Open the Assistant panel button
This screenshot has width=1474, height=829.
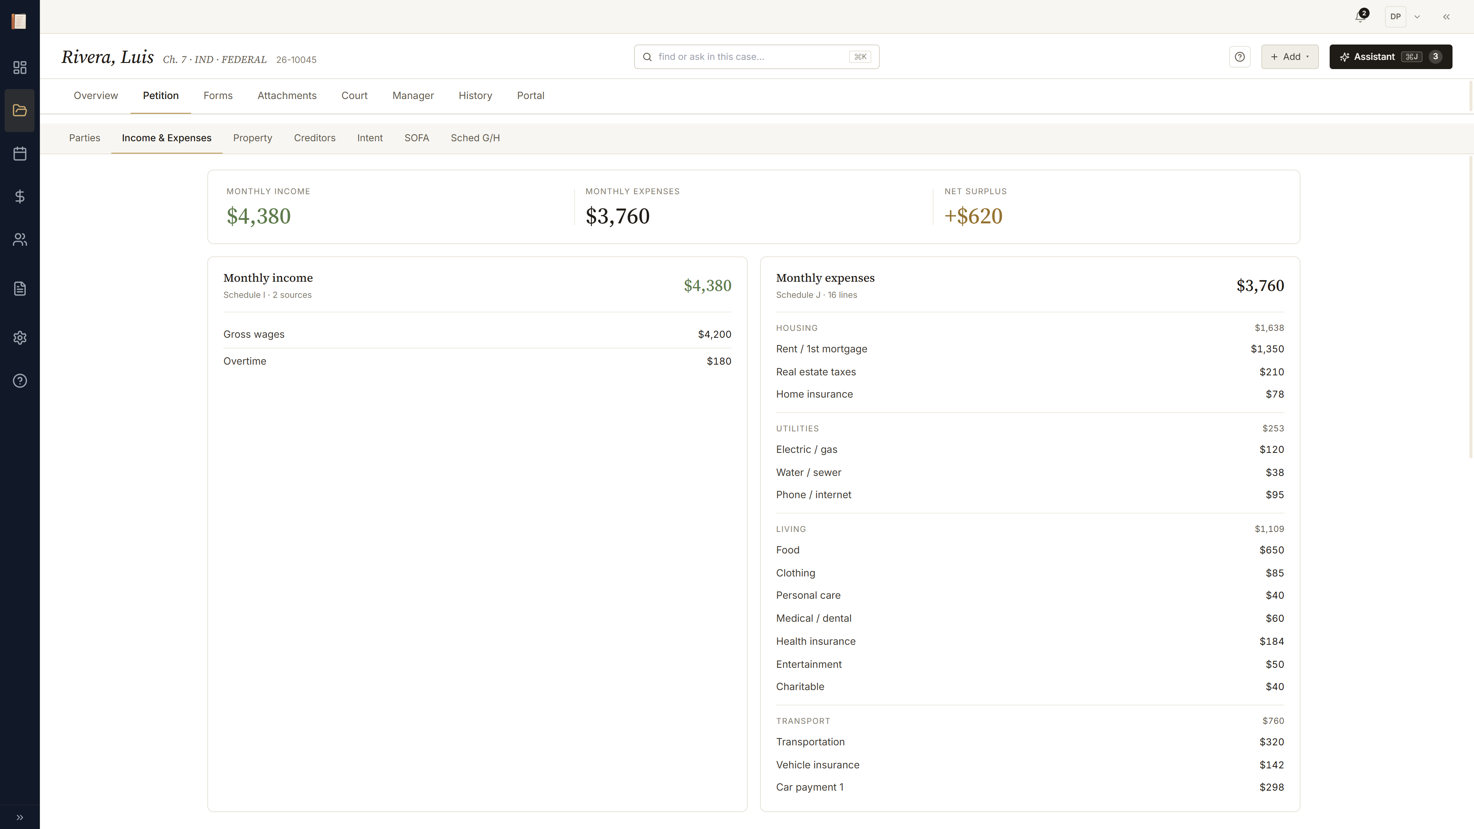tap(1390, 57)
